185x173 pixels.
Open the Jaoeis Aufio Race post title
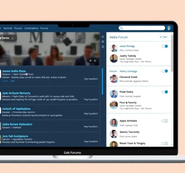[14, 71]
